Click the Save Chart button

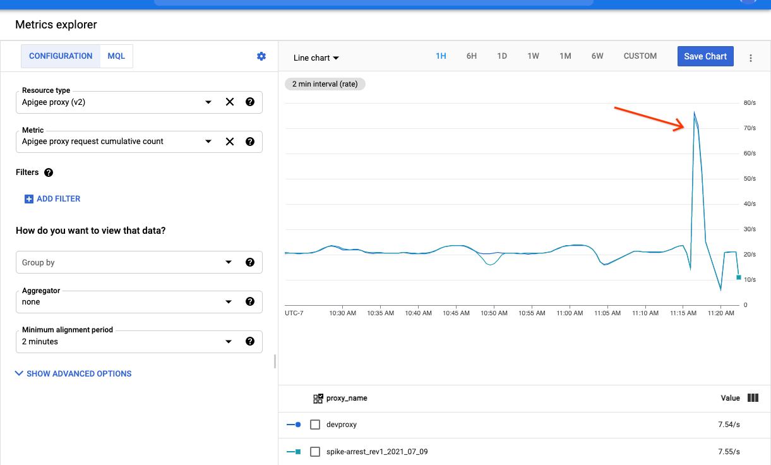[705, 56]
